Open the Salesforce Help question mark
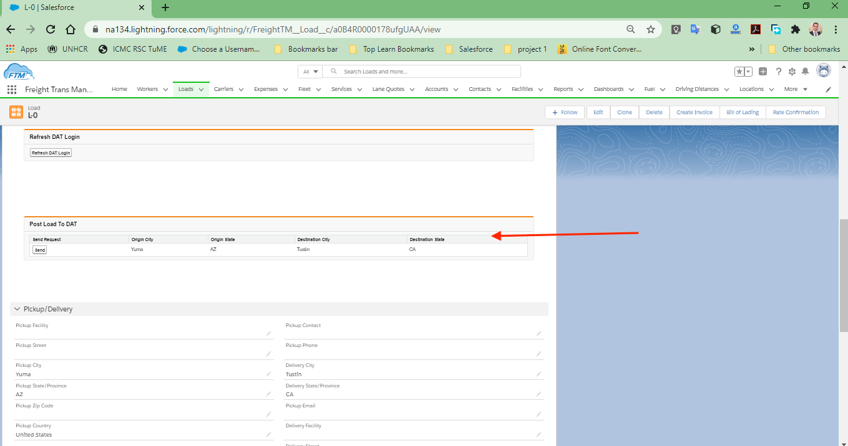The image size is (848, 446). [x=779, y=72]
